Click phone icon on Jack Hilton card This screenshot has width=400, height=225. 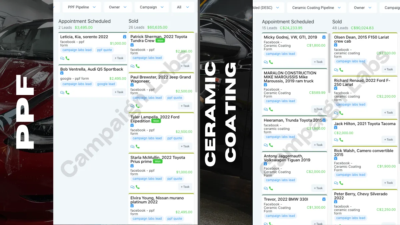[341, 140]
